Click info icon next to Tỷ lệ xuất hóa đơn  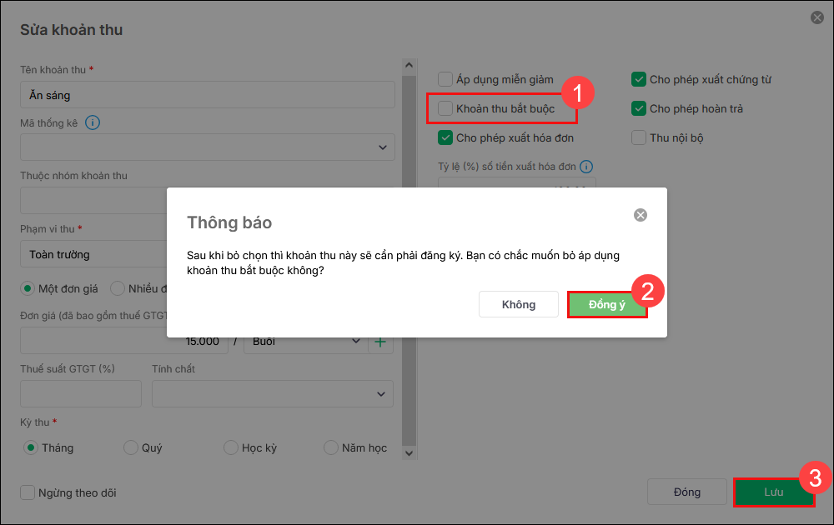click(x=586, y=167)
